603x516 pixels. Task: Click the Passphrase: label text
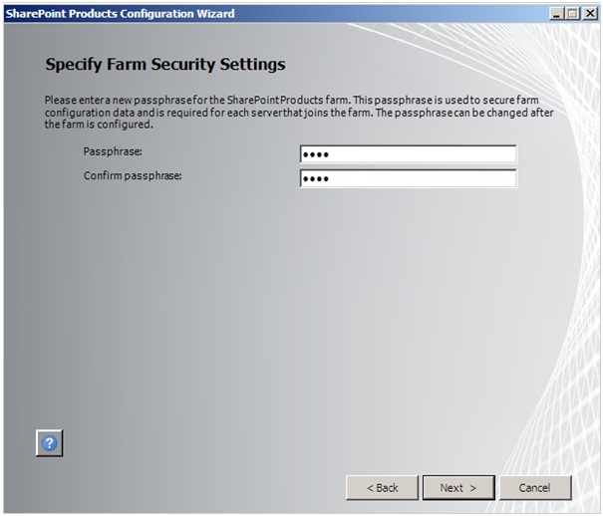point(113,151)
